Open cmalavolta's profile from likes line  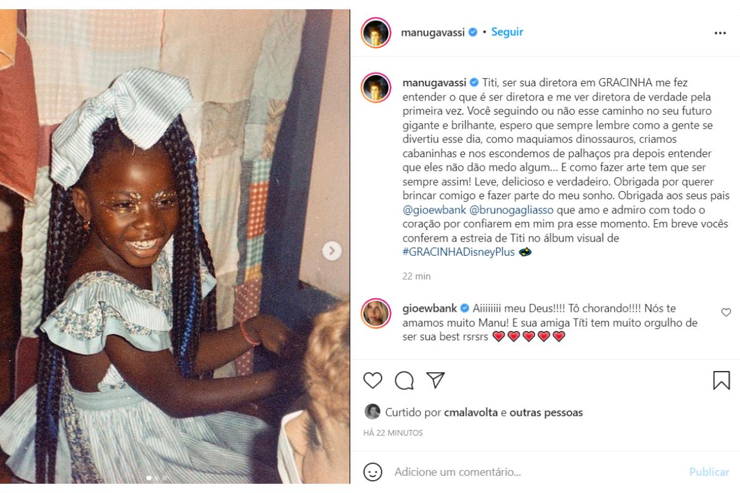click(x=471, y=412)
